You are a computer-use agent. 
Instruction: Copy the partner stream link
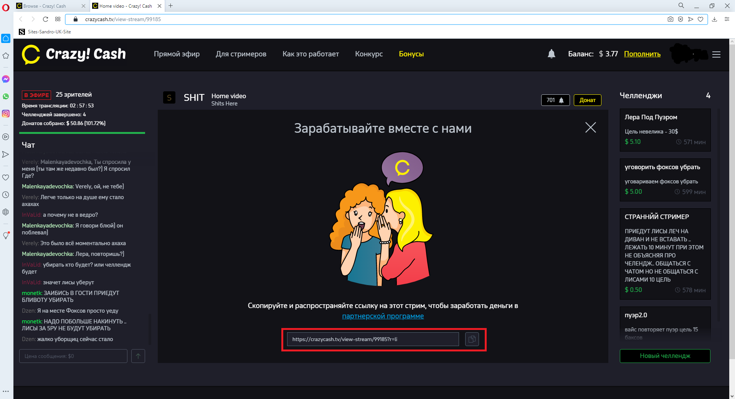pos(472,339)
